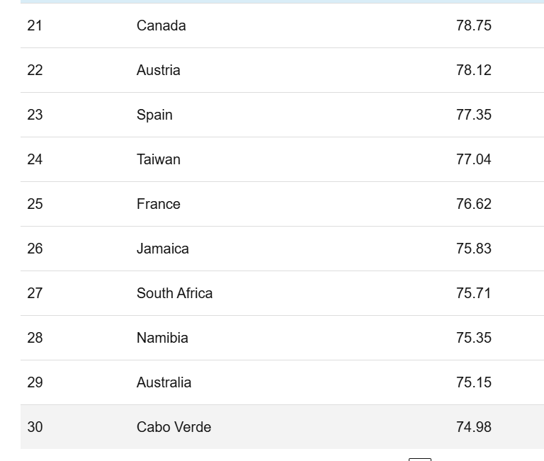Select the 76.62 score for France

[x=474, y=204]
